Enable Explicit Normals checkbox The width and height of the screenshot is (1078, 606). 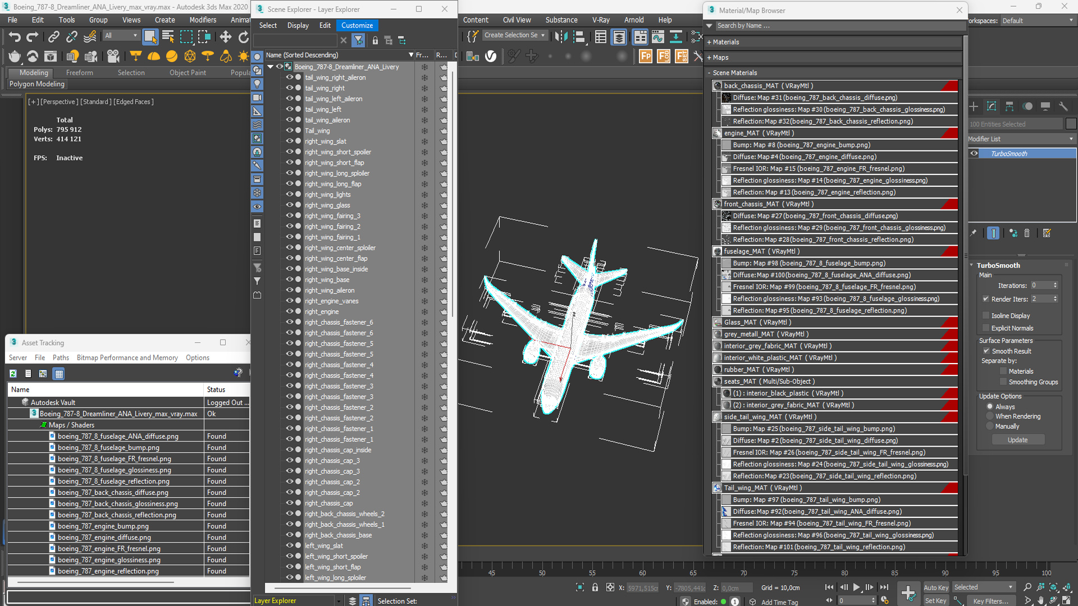click(986, 328)
